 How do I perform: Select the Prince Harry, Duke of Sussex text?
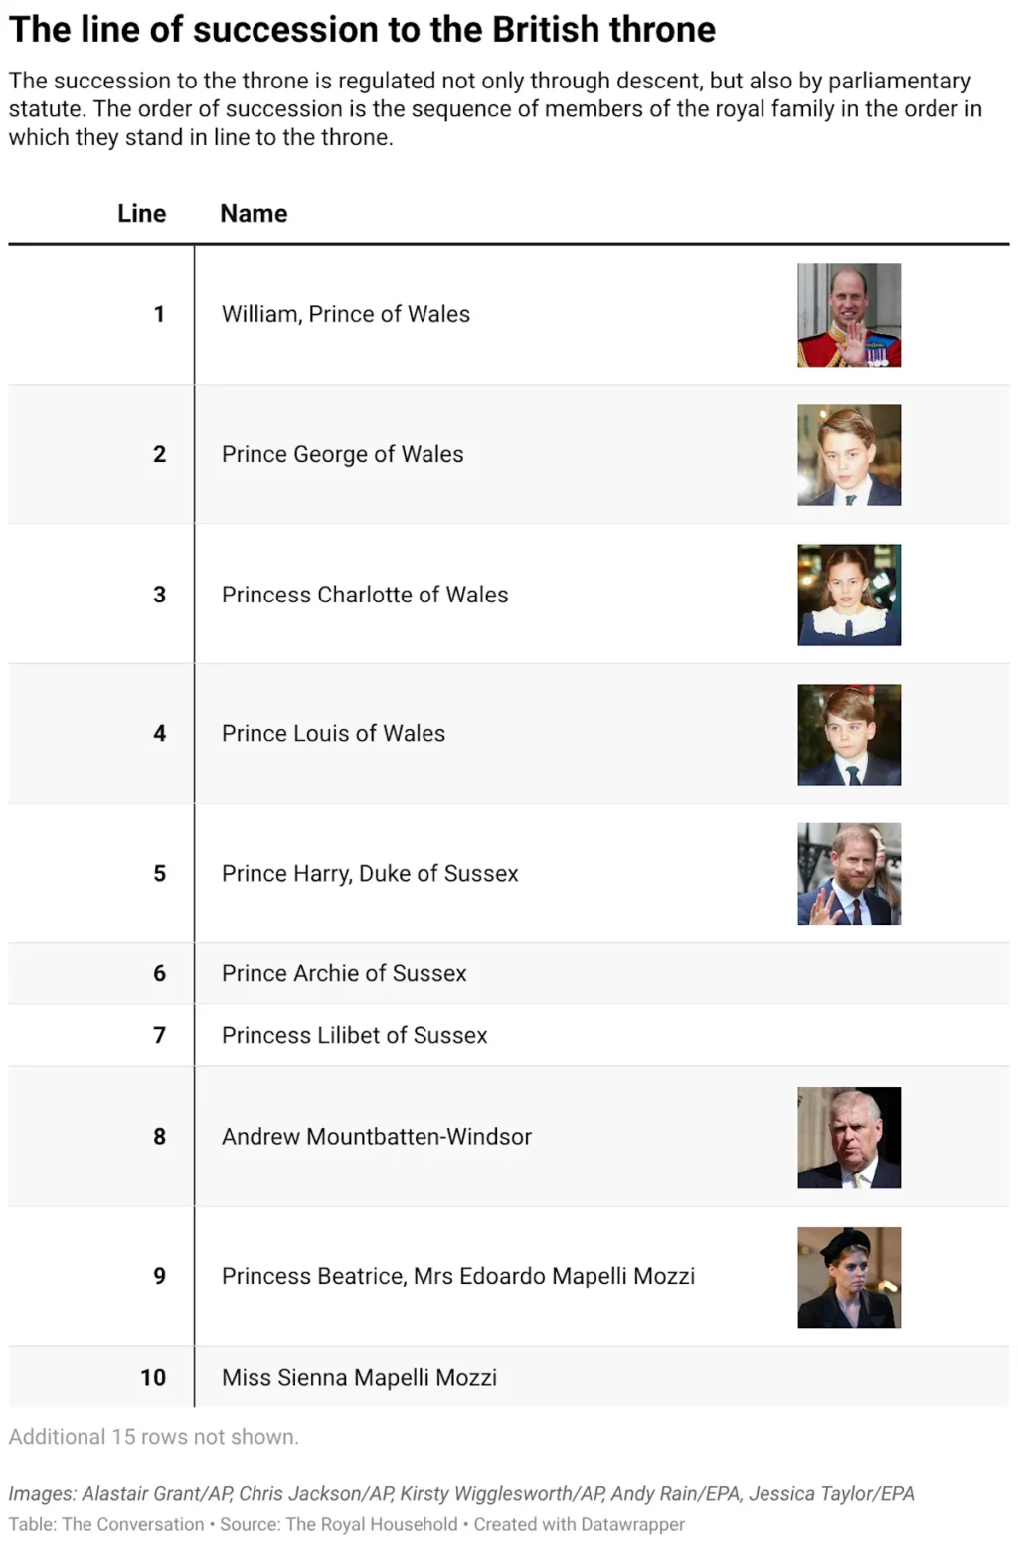(x=370, y=873)
